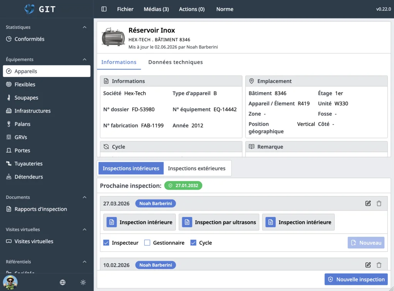
Task: Click the GIT logo
Action: (x=40, y=9)
